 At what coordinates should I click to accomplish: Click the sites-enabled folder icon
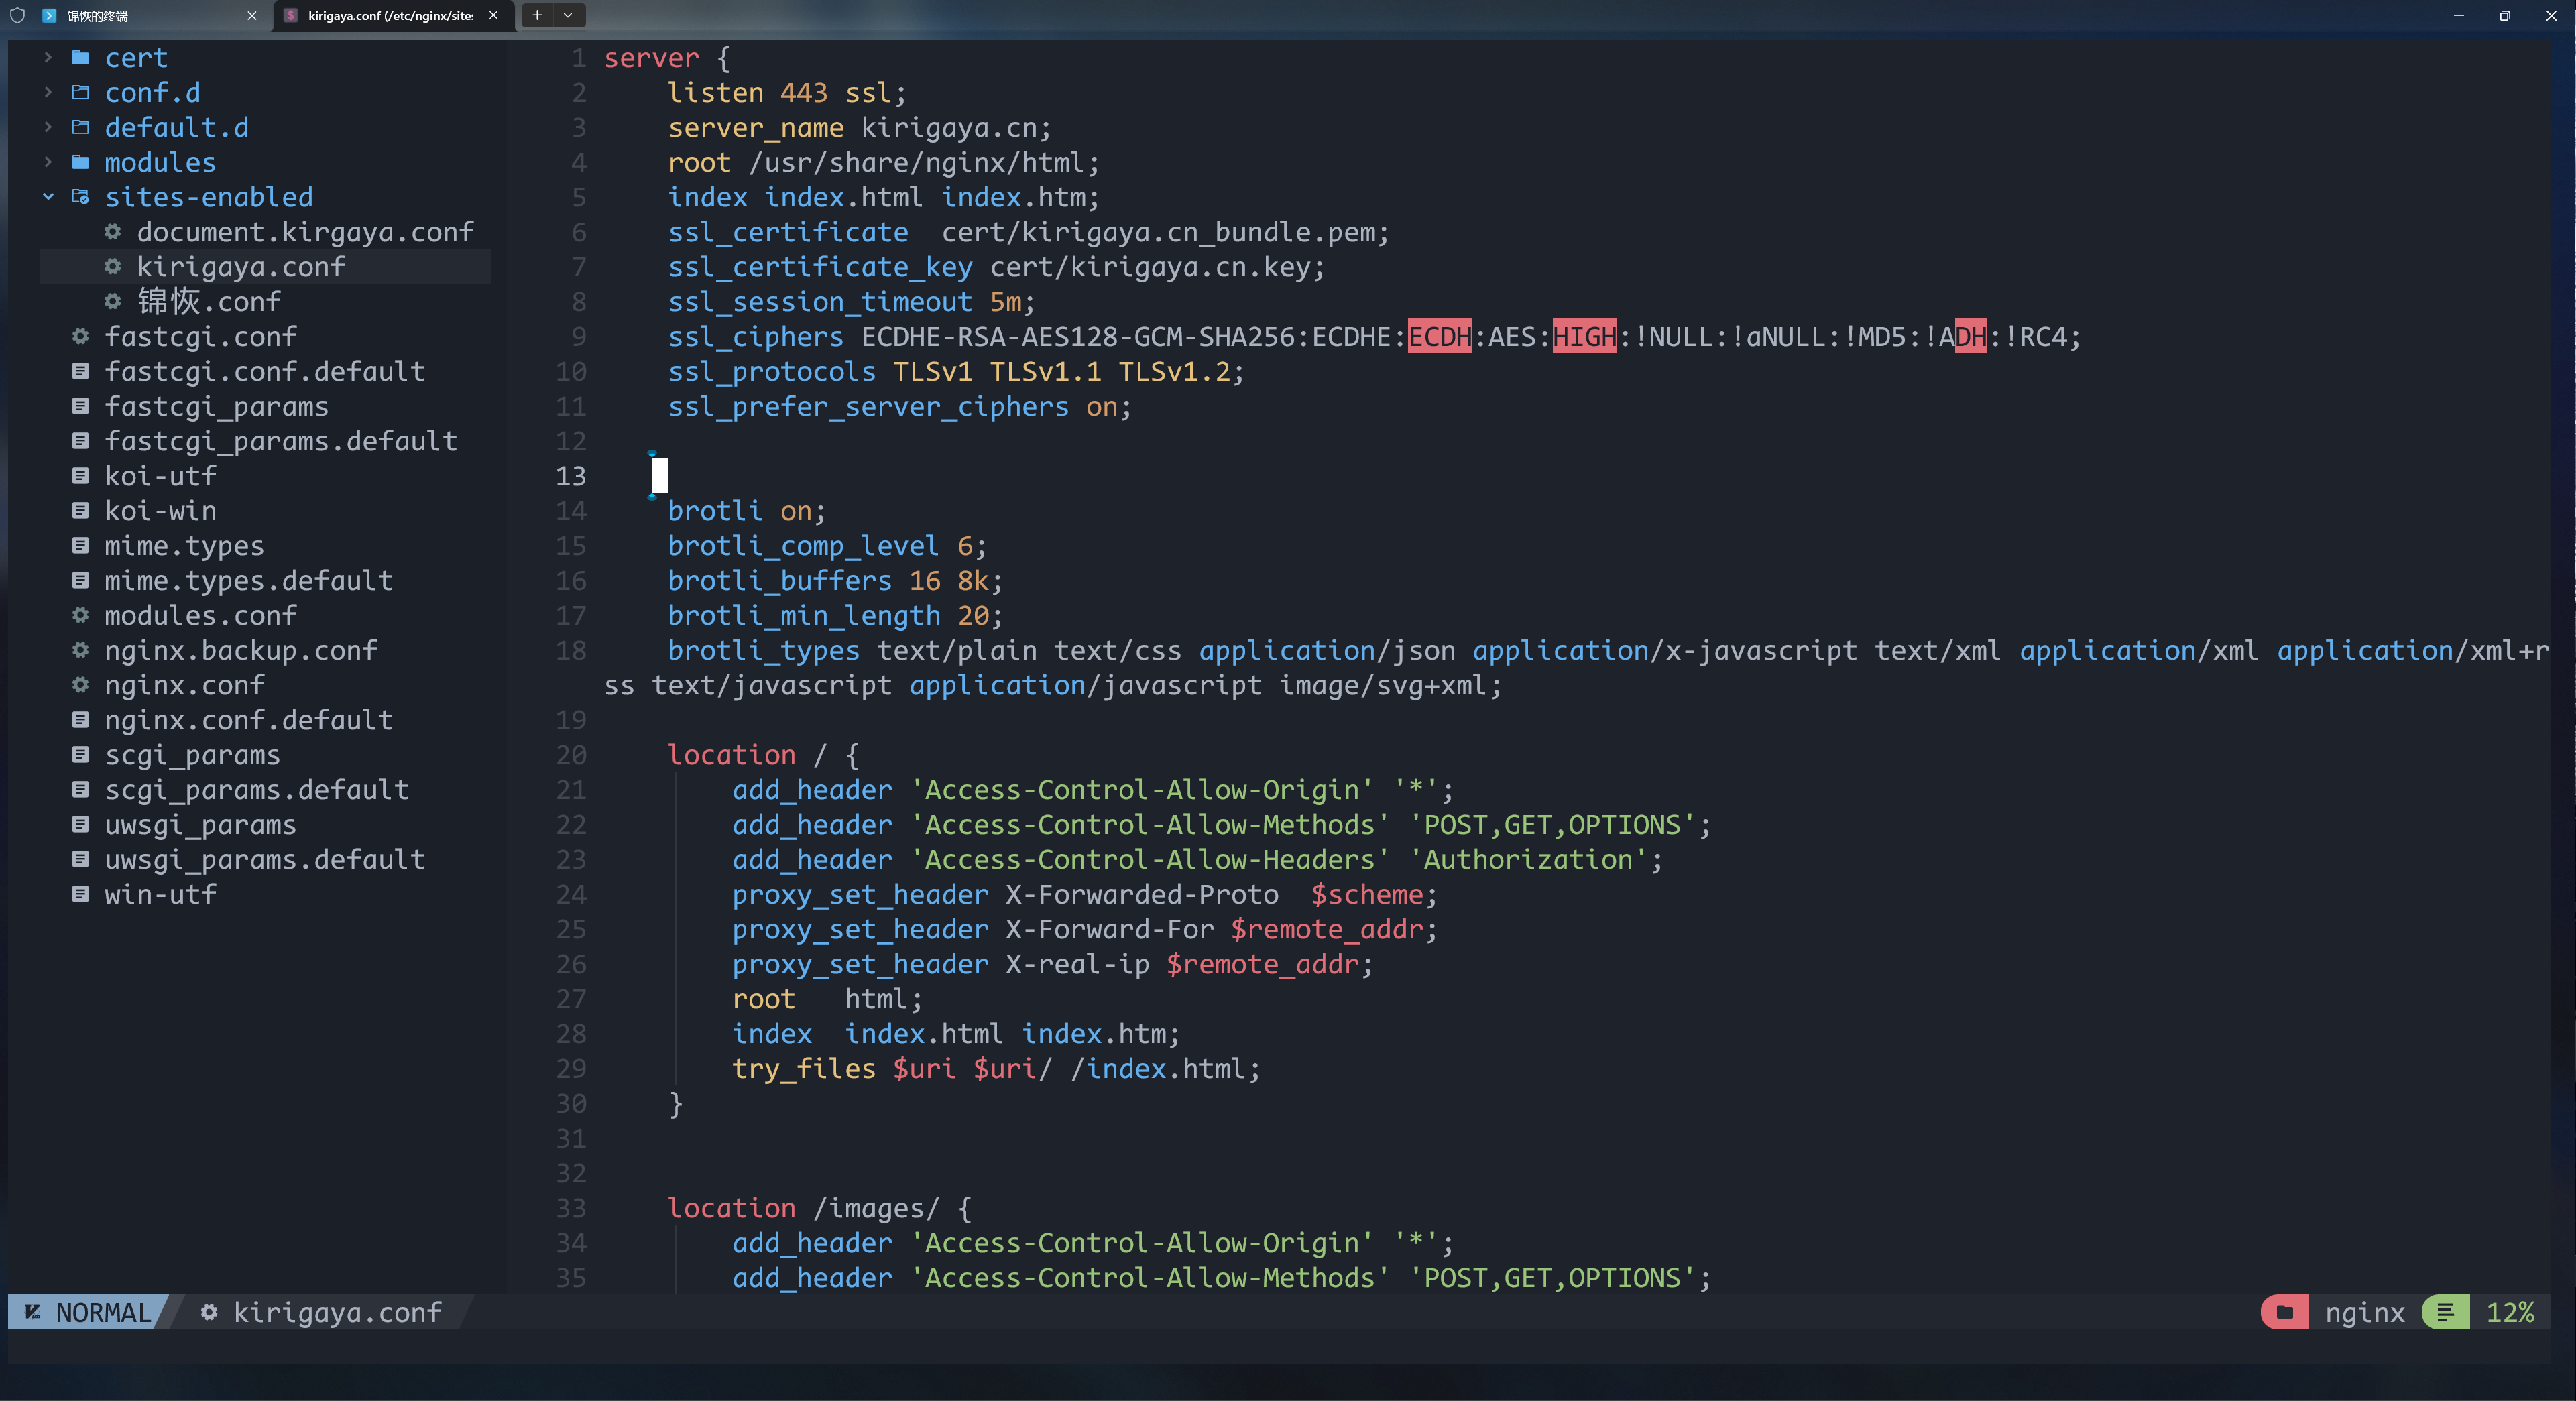tap(81, 197)
